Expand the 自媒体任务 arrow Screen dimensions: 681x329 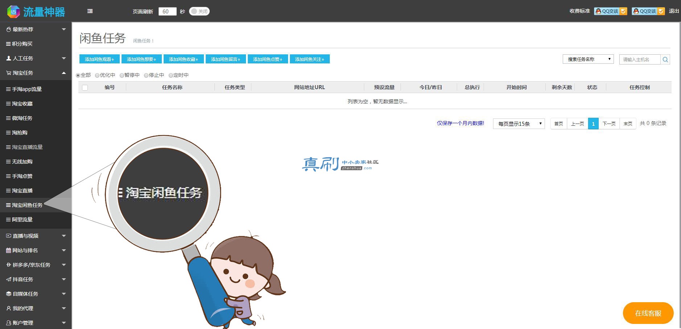tap(64, 294)
